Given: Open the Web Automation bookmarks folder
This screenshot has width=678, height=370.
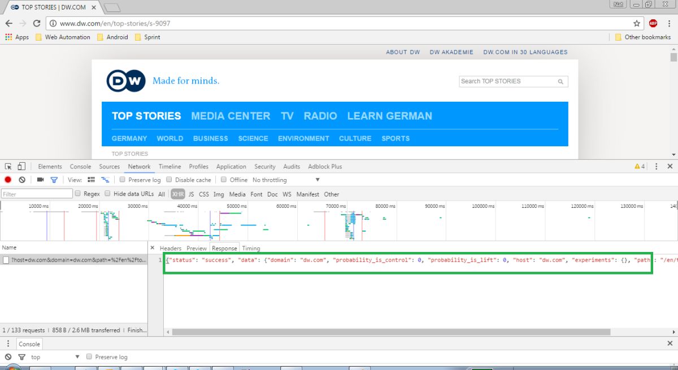Looking at the screenshot, I should point(63,37).
